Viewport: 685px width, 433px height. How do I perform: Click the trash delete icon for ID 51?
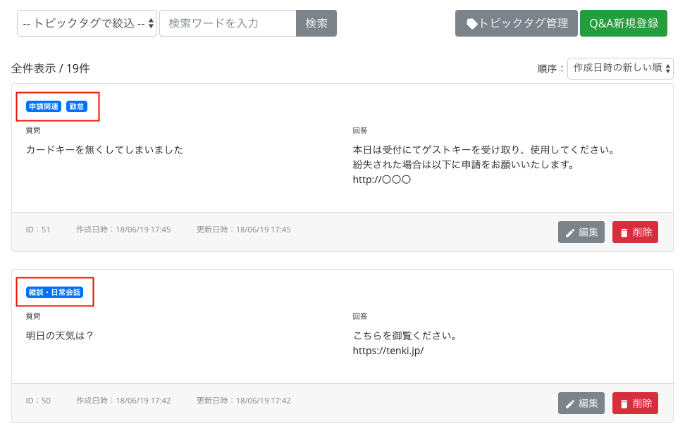(624, 232)
